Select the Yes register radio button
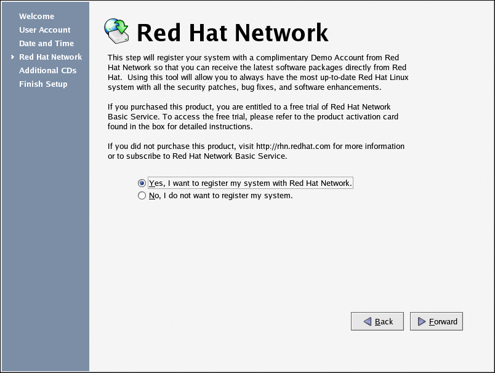 point(142,183)
